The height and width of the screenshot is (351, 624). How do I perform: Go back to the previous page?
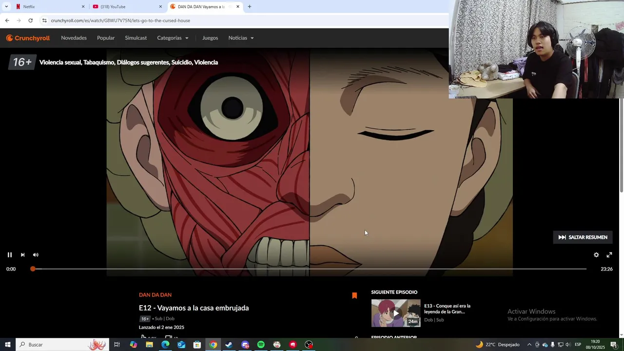click(7, 20)
